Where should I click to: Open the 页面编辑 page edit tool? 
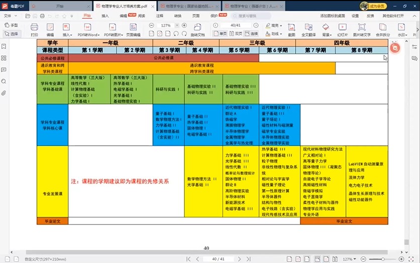point(134,29)
